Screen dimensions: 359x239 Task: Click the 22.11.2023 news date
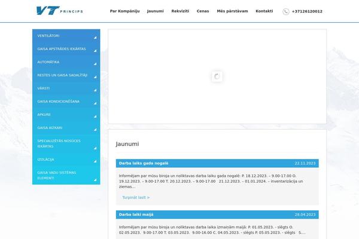click(x=305, y=163)
